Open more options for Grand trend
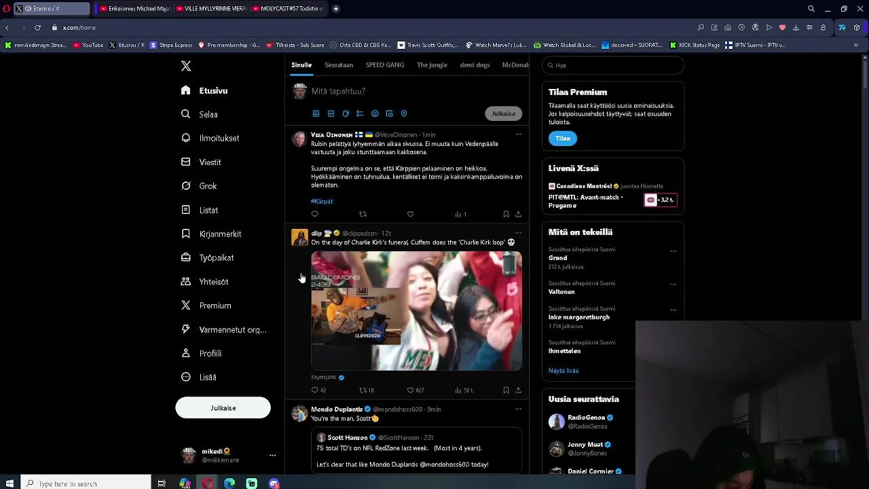Screen dimensions: 869x489 coord(673,251)
